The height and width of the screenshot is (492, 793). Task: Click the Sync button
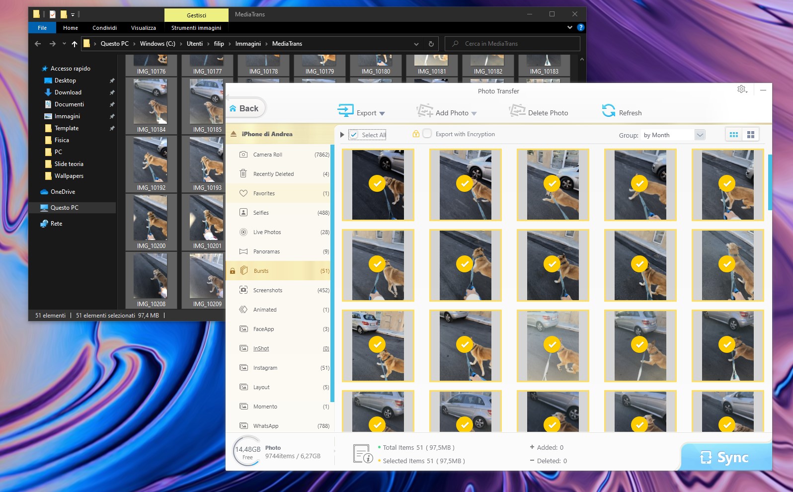coord(726,457)
